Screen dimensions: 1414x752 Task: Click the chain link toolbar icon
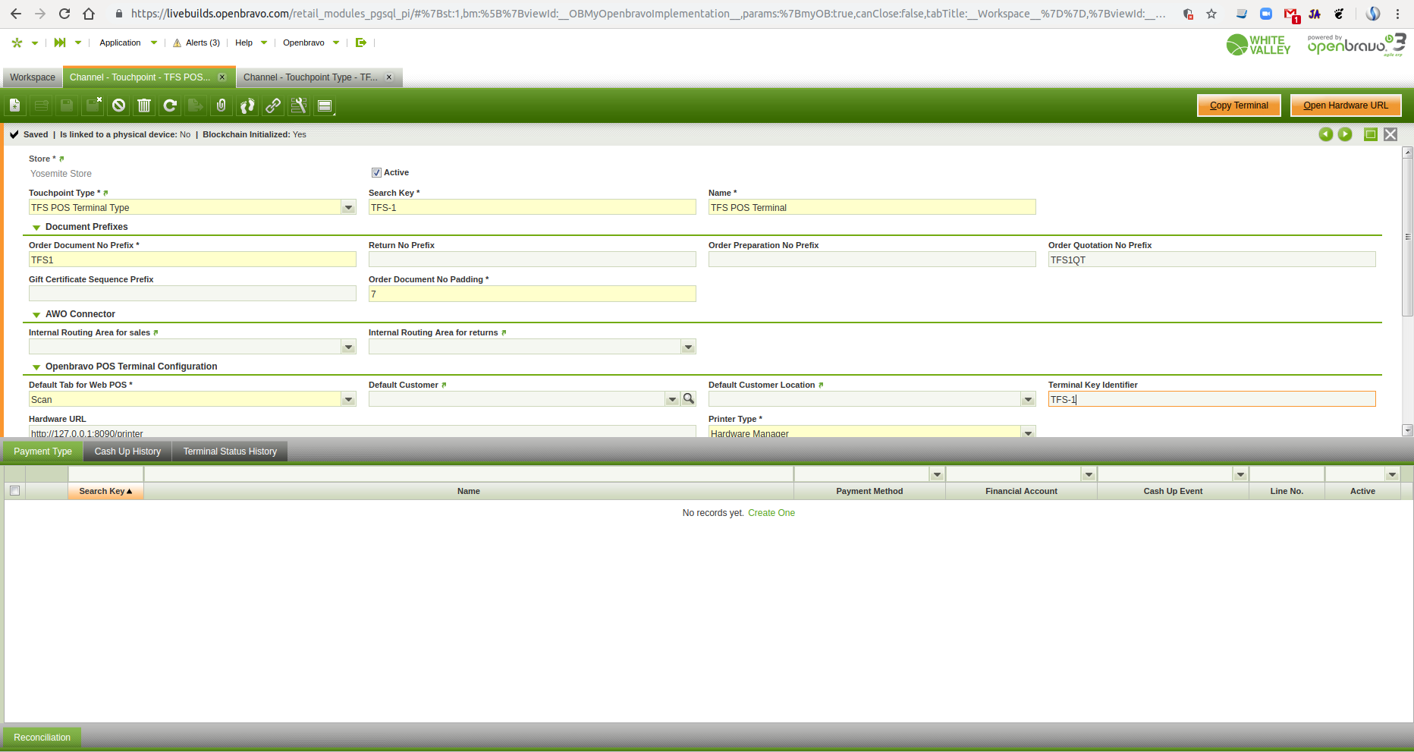[273, 105]
